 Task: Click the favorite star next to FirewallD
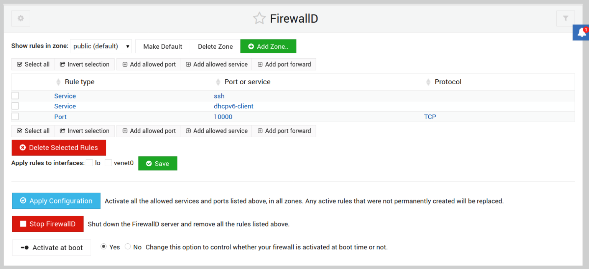[259, 18]
